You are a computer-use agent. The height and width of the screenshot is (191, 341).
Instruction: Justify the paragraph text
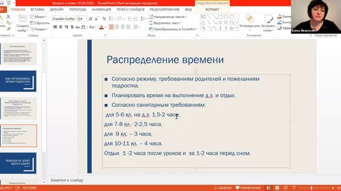128,27
